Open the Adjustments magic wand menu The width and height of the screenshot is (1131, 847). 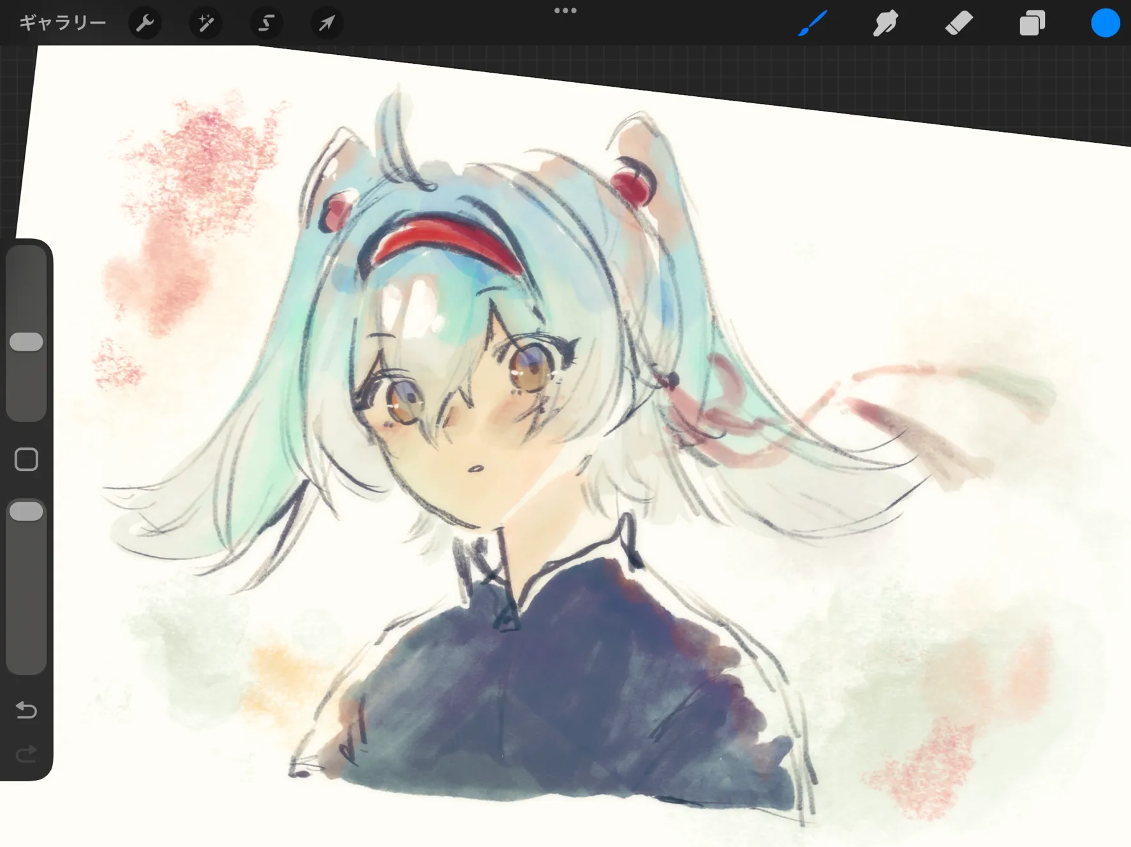[x=205, y=23]
